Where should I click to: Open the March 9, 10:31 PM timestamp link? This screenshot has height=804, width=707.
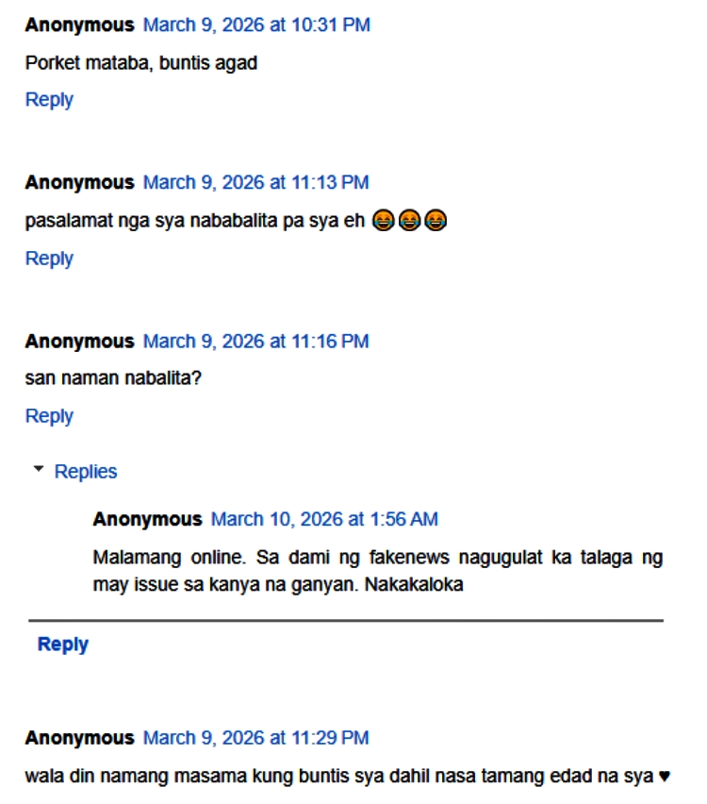coord(256,25)
